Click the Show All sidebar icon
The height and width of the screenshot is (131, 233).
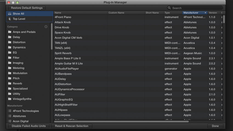click(10, 14)
